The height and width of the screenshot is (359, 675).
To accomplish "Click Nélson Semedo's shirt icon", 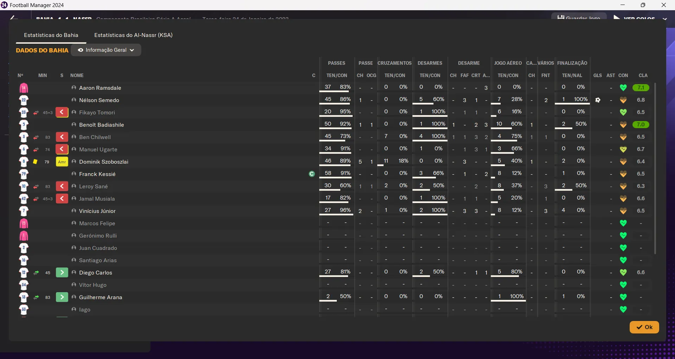I will click(x=24, y=100).
